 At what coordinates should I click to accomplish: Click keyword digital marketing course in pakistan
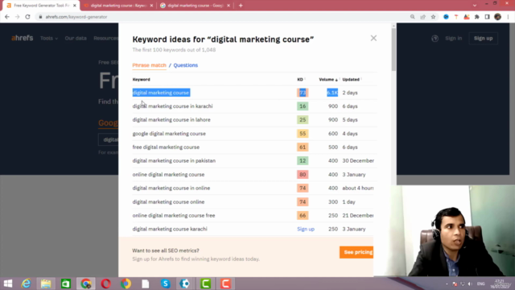point(174,160)
